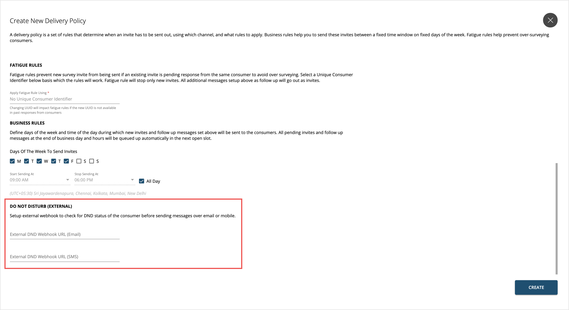Click External DND Webhook URL SMS field
This screenshot has width=569, height=310.
point(64,256)
